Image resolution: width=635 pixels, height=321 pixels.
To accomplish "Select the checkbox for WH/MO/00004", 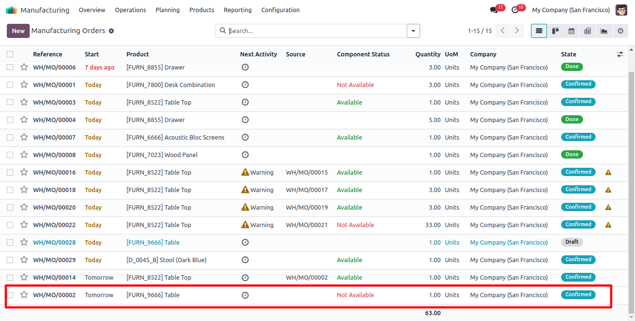I will coord(10,120).
